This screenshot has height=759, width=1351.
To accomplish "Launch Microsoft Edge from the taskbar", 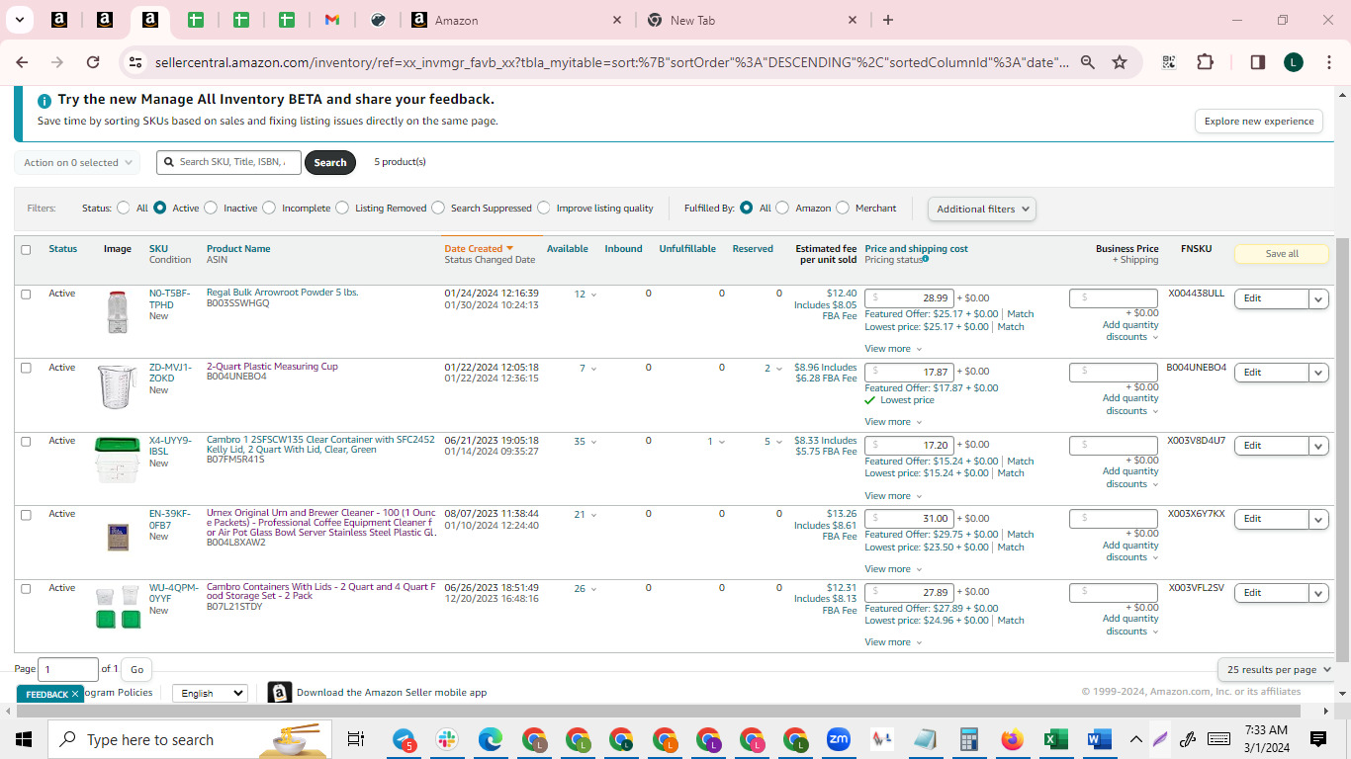I will (491, 739).
